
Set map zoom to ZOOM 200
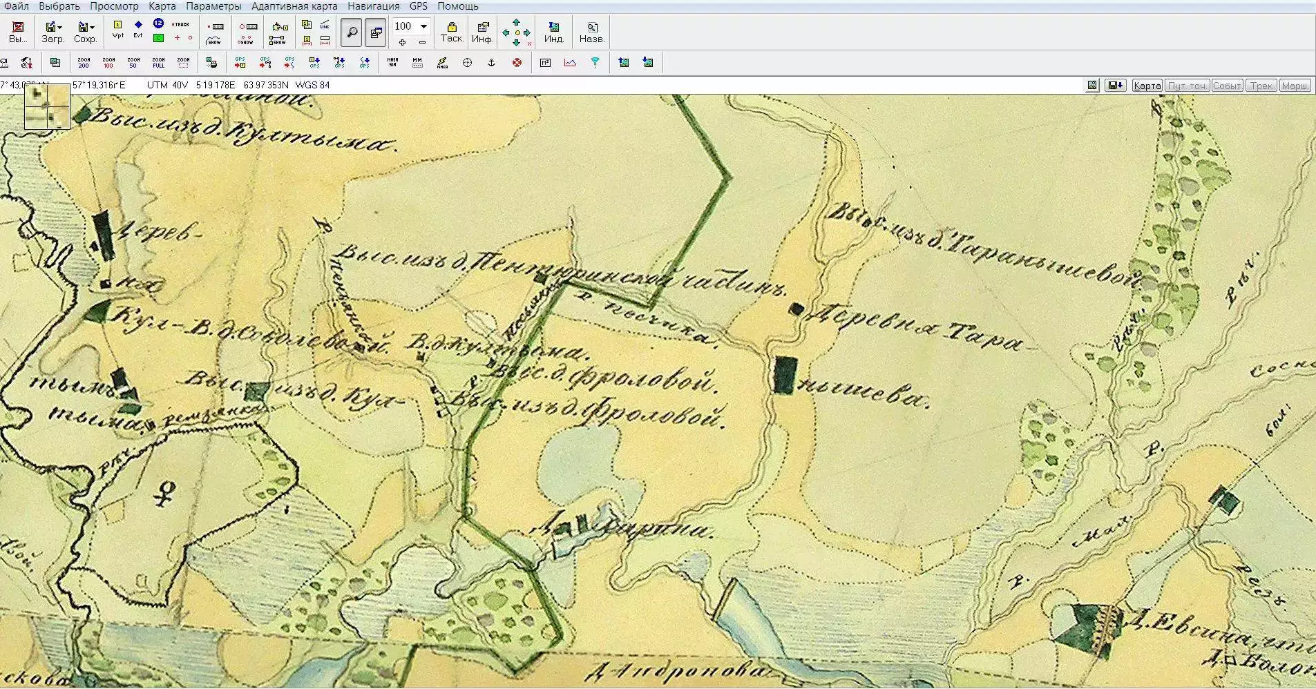pyautogui.click(x=84, y=63)
